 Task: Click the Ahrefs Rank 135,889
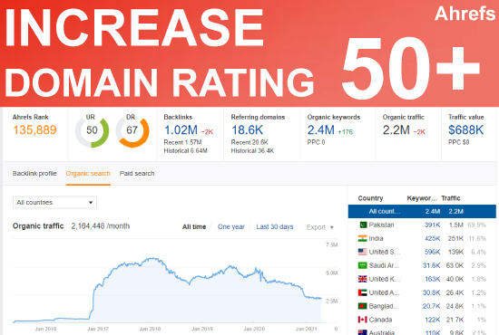pyautogui.click(x=34, y=129)
